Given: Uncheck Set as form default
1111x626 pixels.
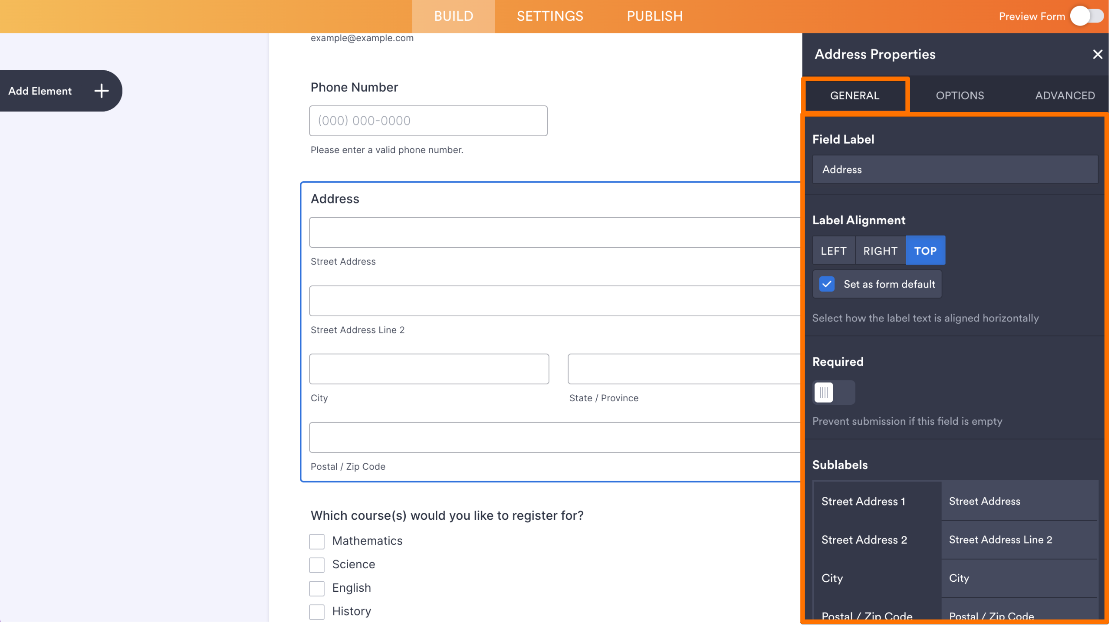Looking at the screenshot, I should click(x=827, y=284).
